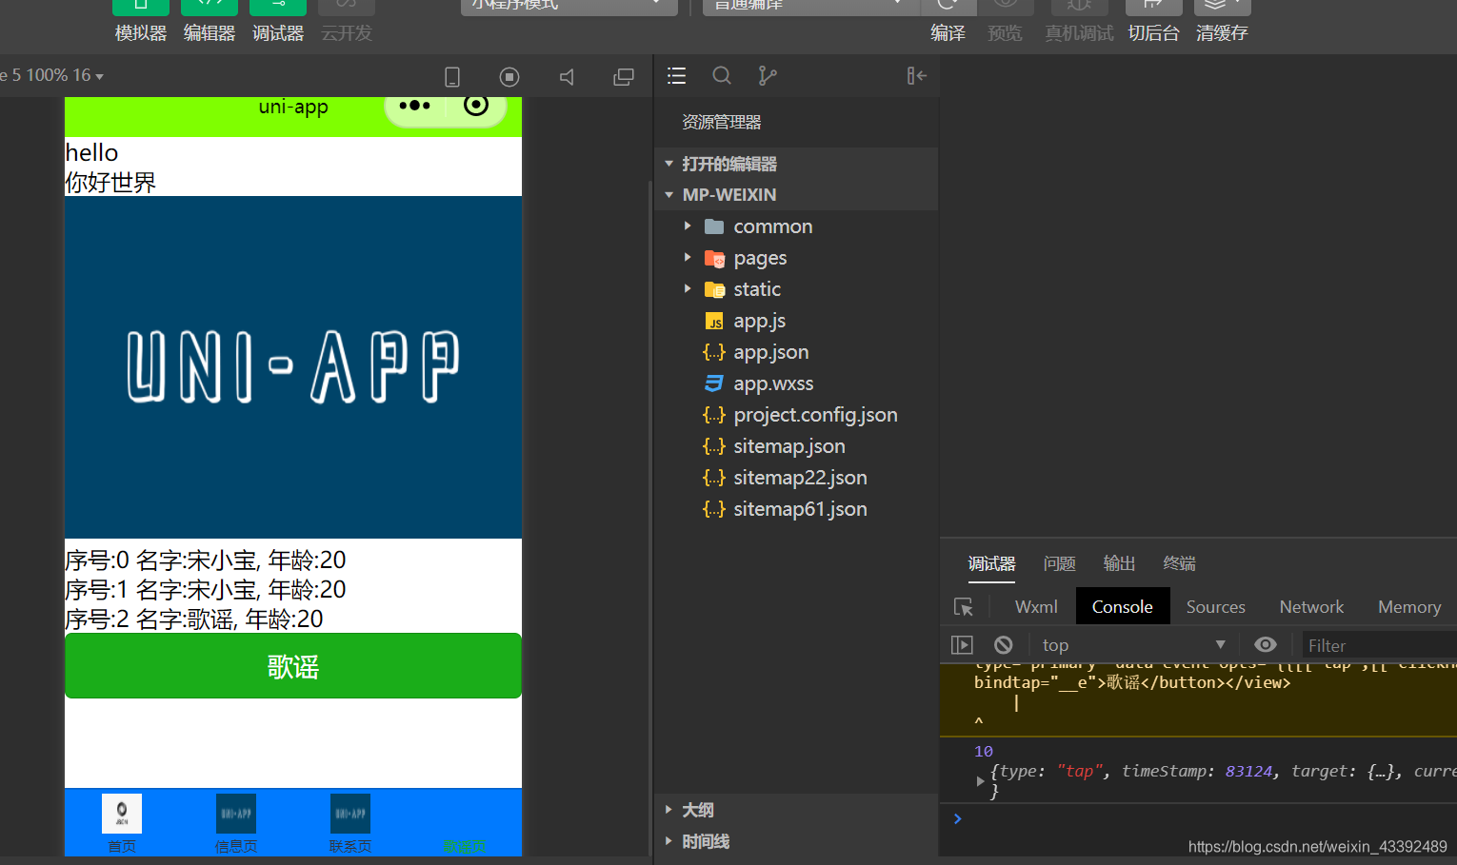Open the top context dropdown

pyautogui.click(x=1134, y=645)
